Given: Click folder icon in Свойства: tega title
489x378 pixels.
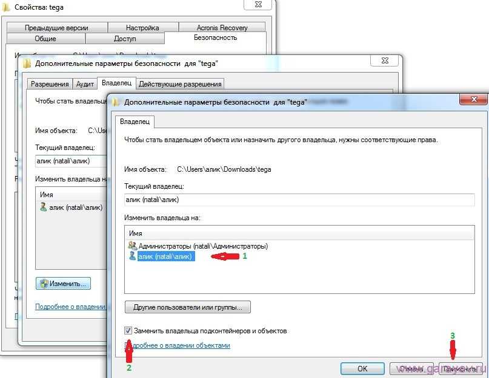Looking at the screenshot, I should point(7,7).
